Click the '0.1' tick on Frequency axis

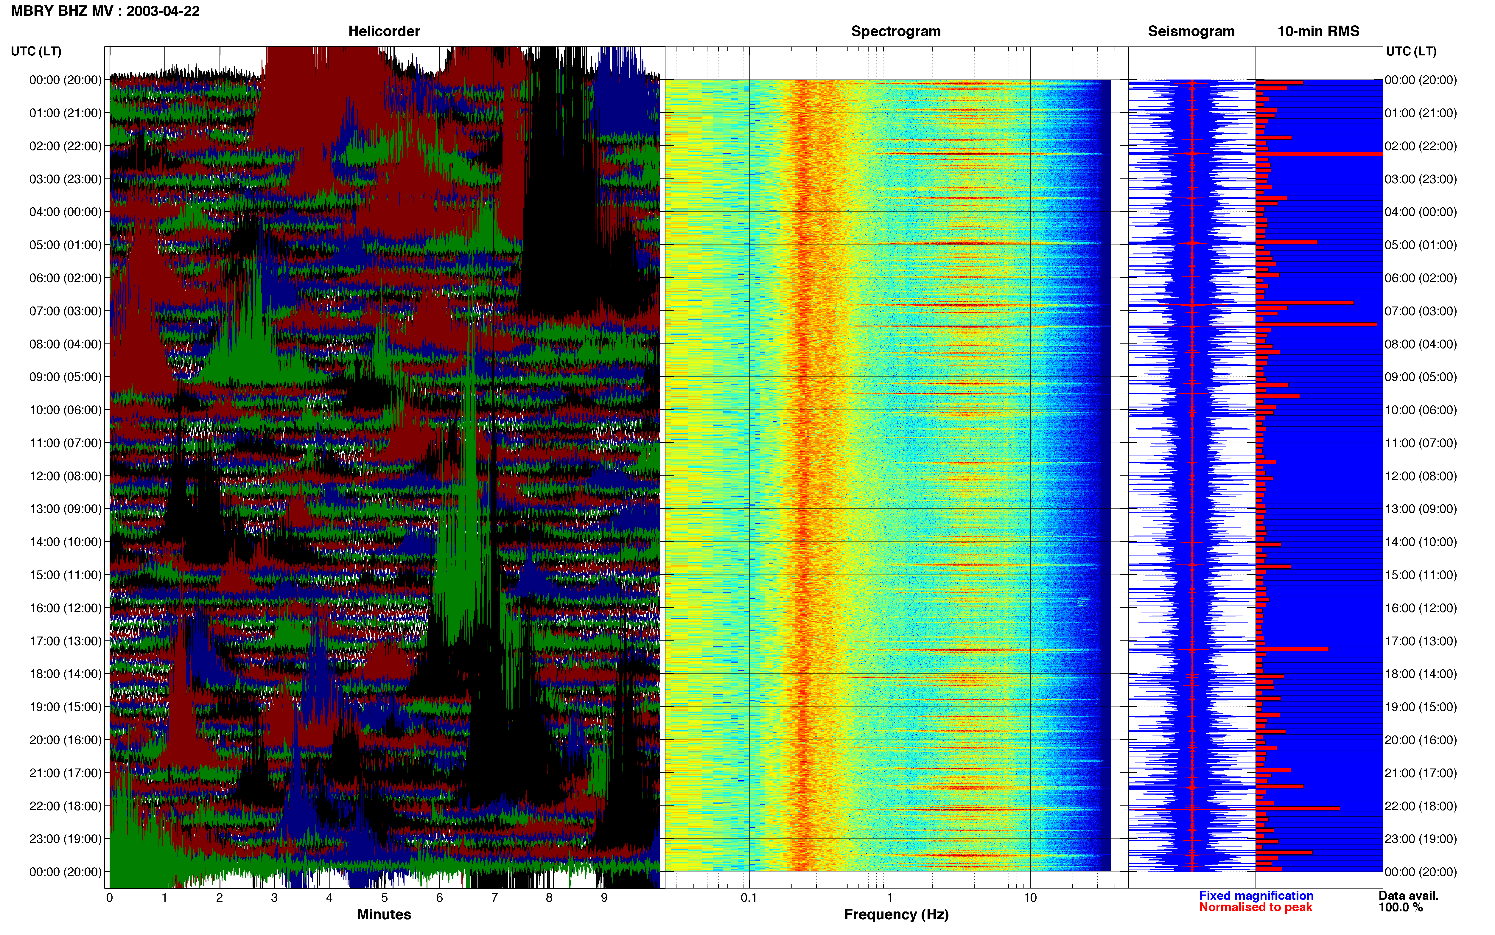pyautogui.click(x=749, y=898)
